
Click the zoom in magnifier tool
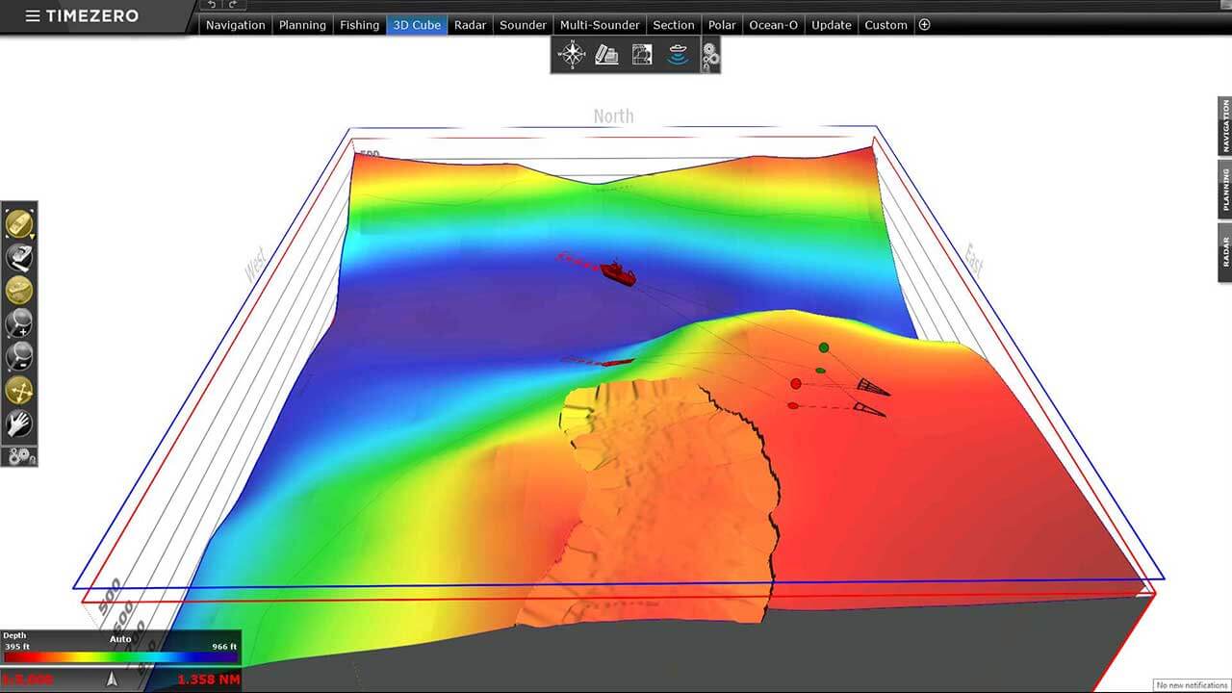(19, 324)
